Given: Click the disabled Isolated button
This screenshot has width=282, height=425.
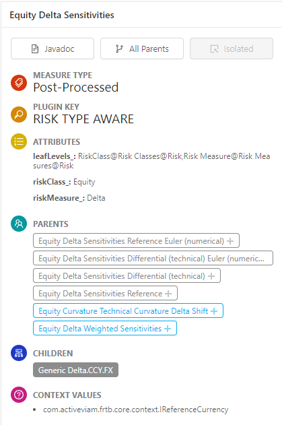Looking at the screenshot, I should click(x=232, y=48).
